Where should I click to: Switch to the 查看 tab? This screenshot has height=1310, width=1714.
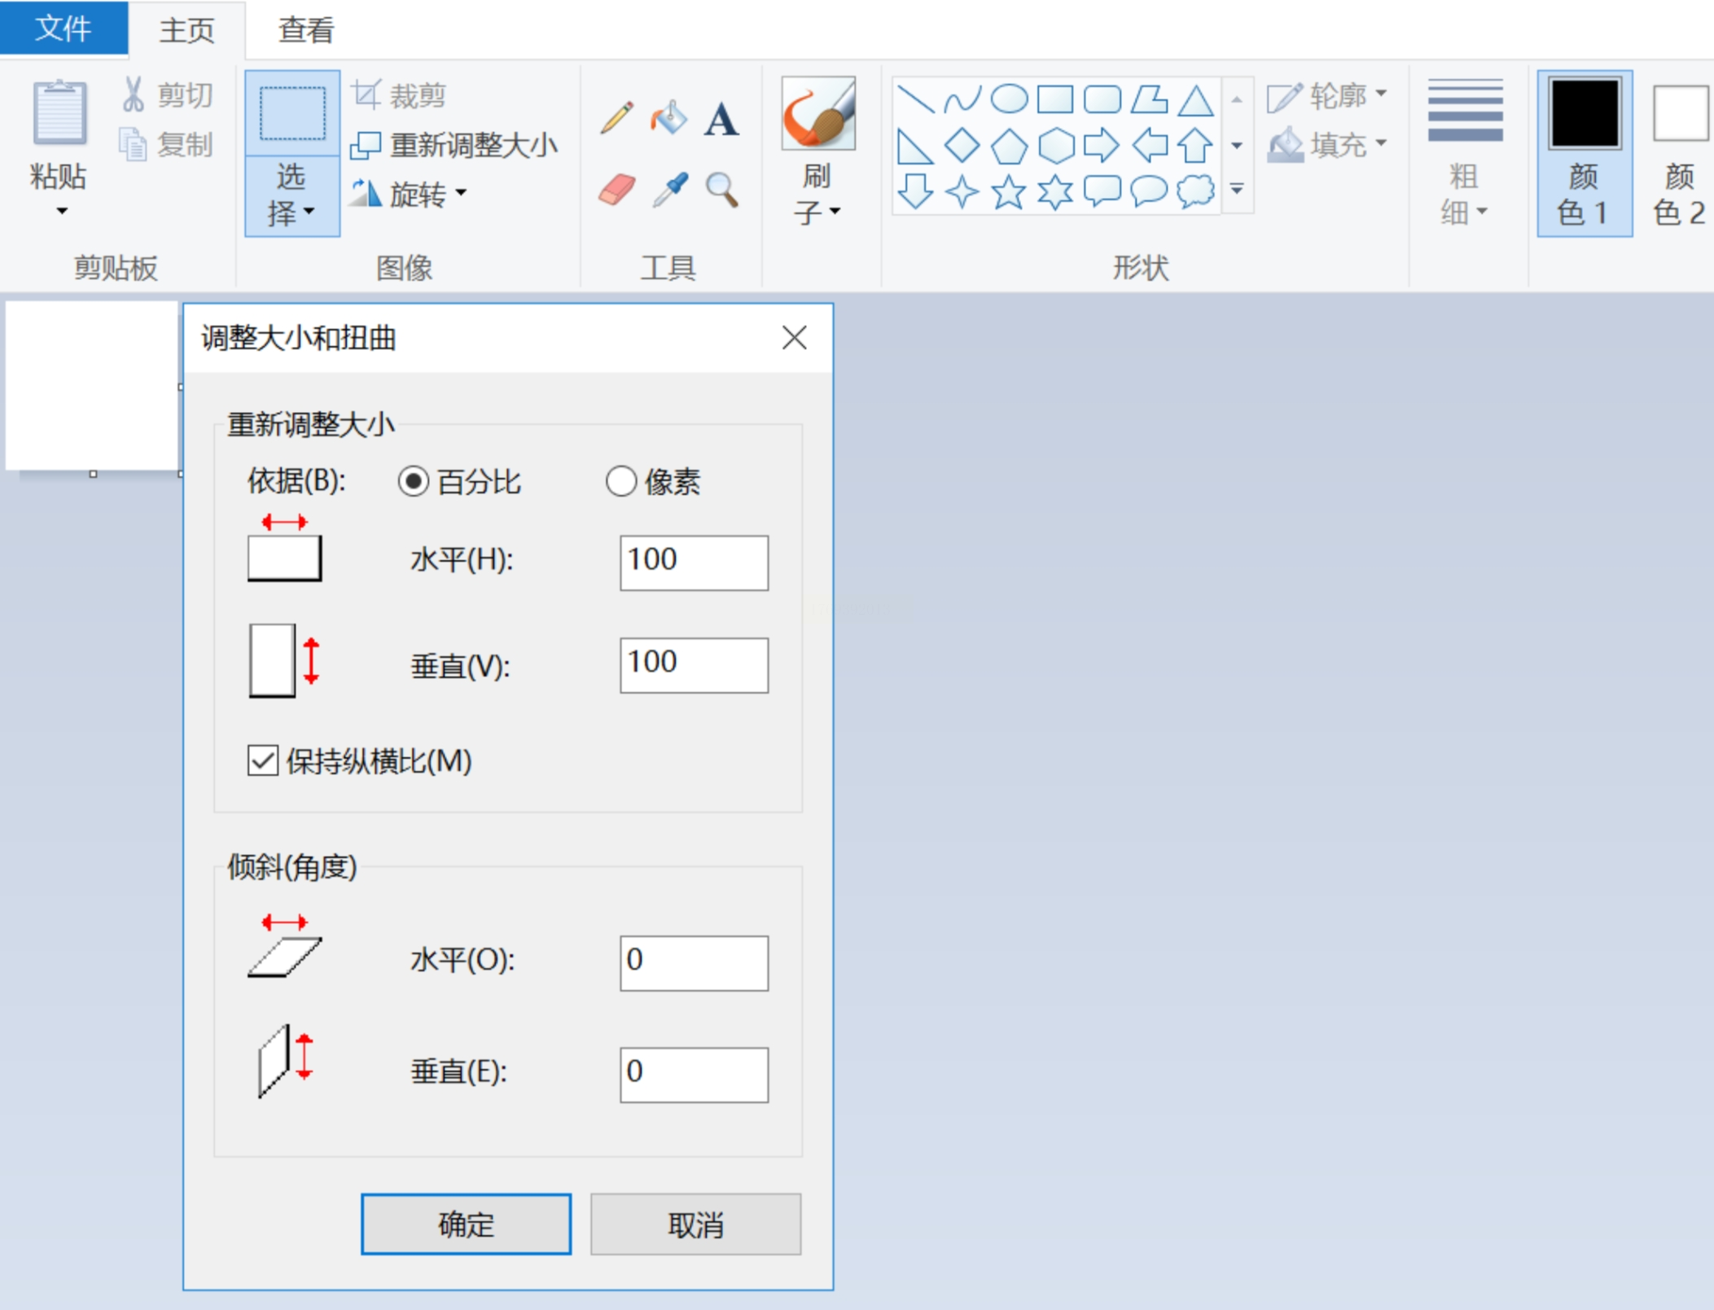(x=305, y=31)
